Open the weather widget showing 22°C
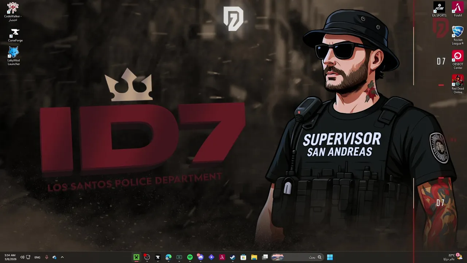This screenshot has width=467, height=263. point(453,257)
